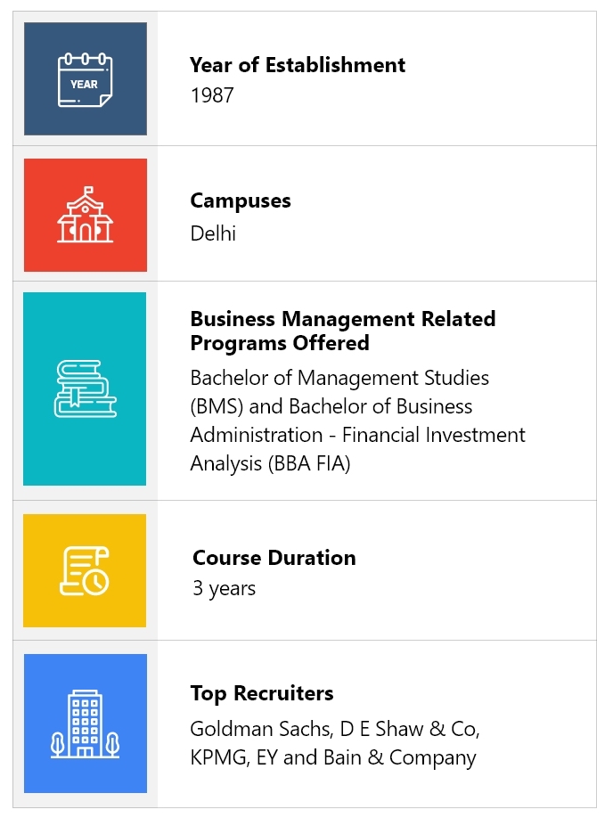This screenshot has height=826, width=613.
Task: Click the yellow tile background above the clock icon
Action: tap(85, 529)
